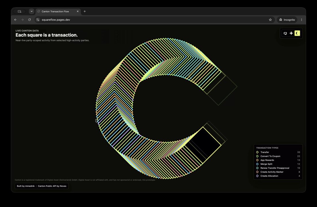The height and width of the screenshot is (207, 317).
Task: Expand the tab search dropdown arrow
Action: pyautogui.click(x=32, y=11)
